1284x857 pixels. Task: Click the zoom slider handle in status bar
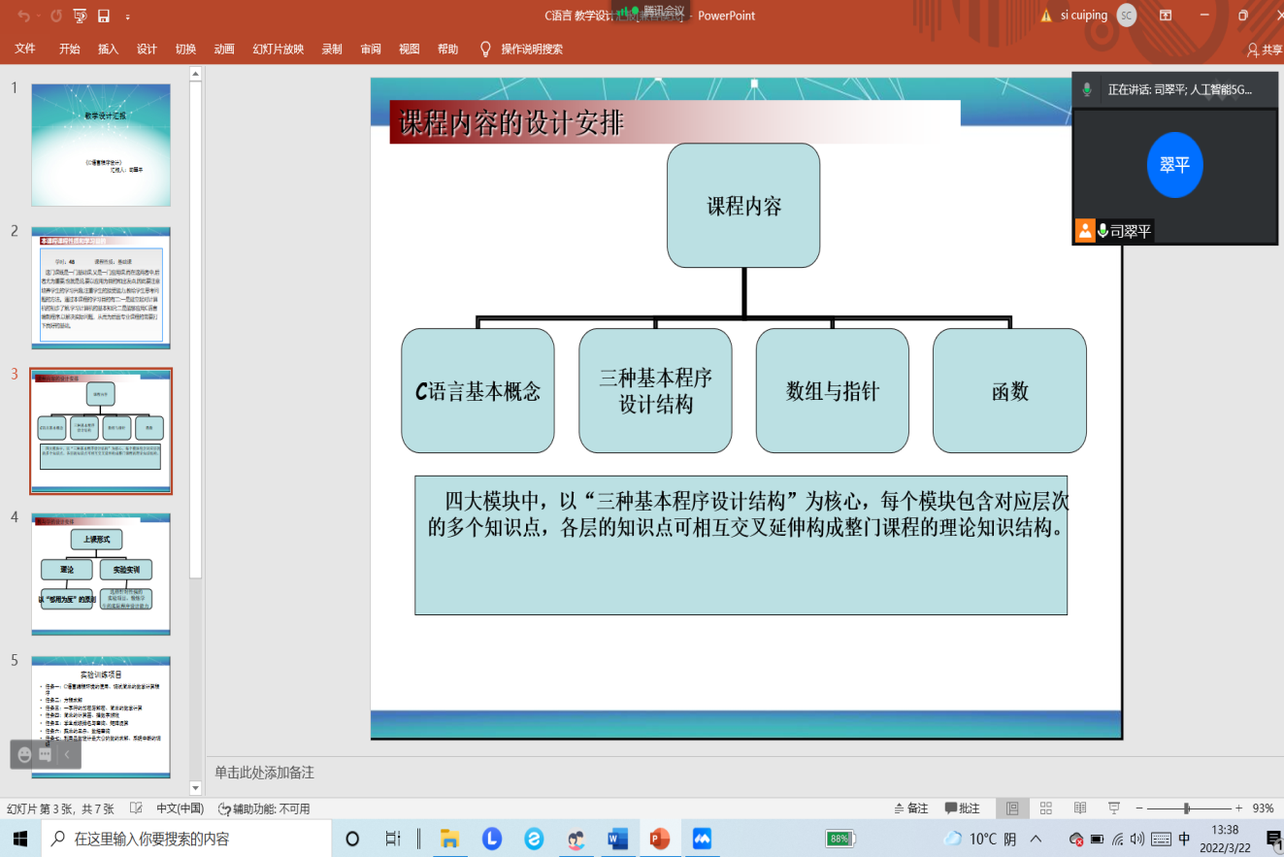tap(1186, 808)
